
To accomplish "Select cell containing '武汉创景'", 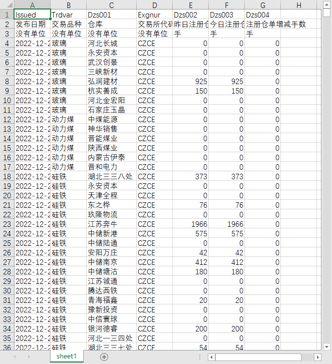I will [112, 62].
